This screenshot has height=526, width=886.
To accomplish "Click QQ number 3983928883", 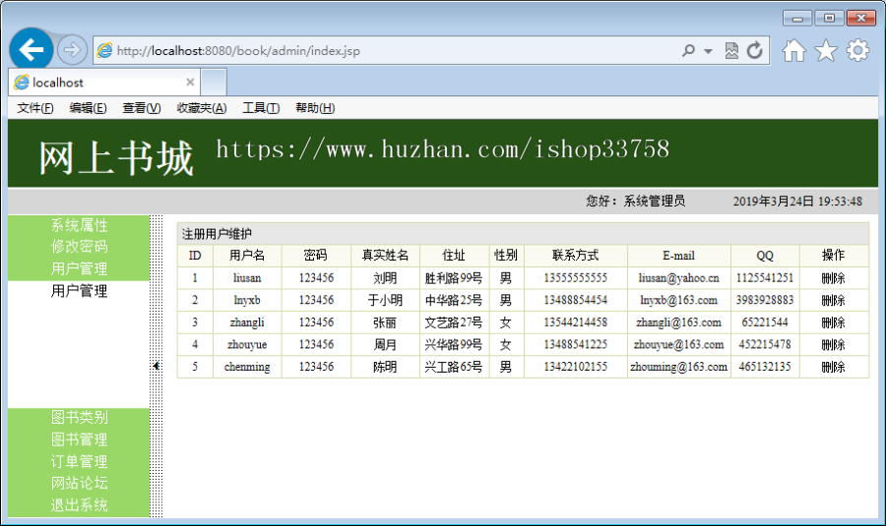I will tap(765, 300).
